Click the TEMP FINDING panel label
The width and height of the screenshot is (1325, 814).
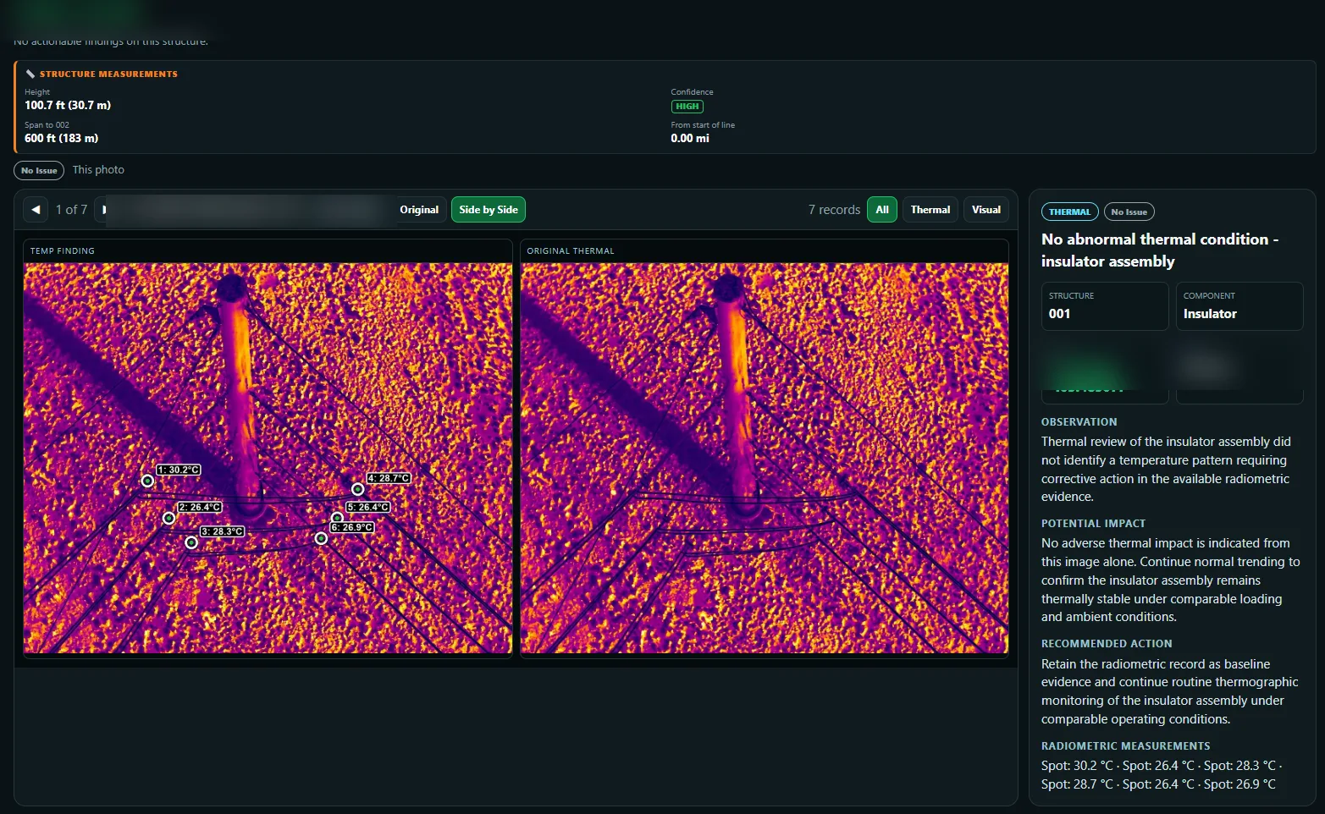pyautogui.click(x=63, y=251)
